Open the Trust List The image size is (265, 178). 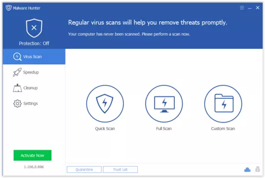tap(120, 170)
